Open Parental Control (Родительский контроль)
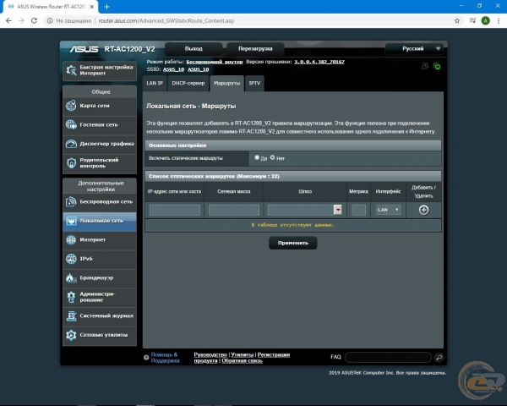Screen dimensions: 507x406 click(100, 163)
